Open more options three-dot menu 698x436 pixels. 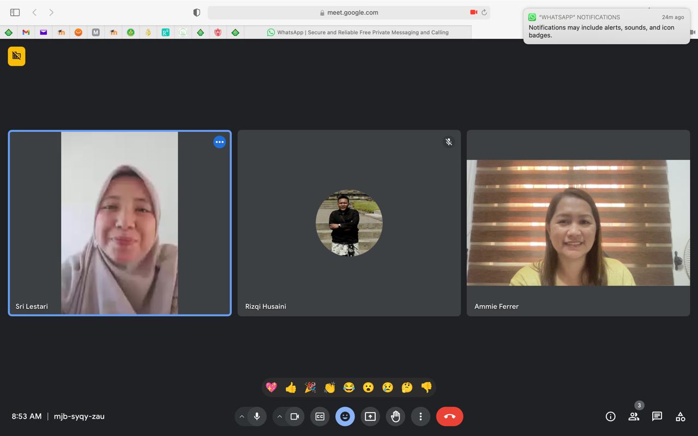[x=420, y=416]
